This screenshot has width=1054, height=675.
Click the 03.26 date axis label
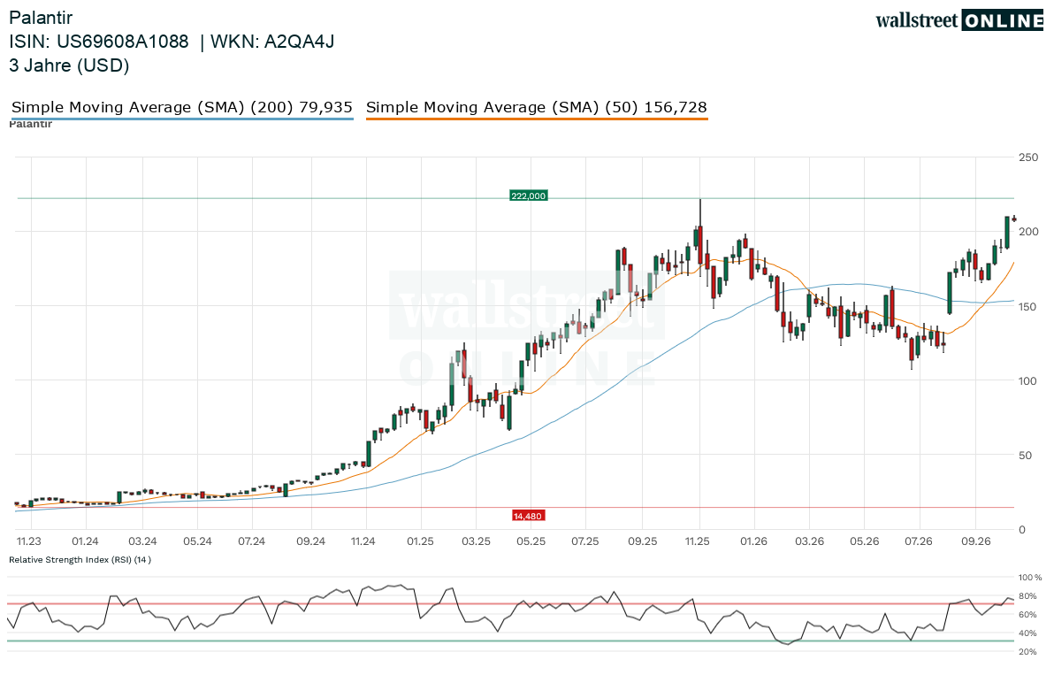point(810,541)
